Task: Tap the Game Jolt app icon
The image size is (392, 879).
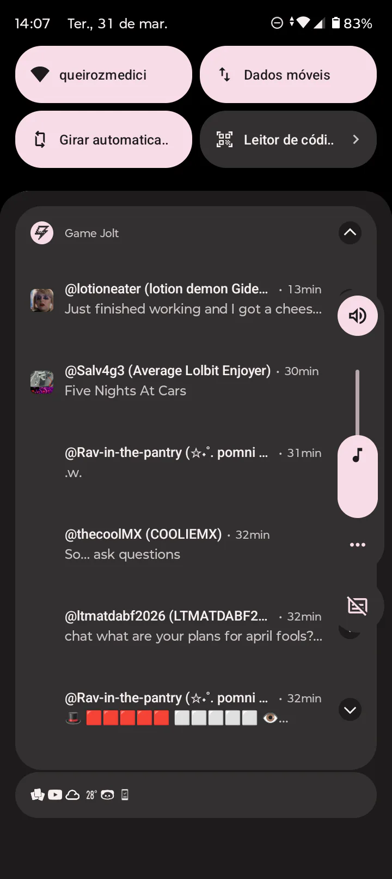Action: pos(42,233)
